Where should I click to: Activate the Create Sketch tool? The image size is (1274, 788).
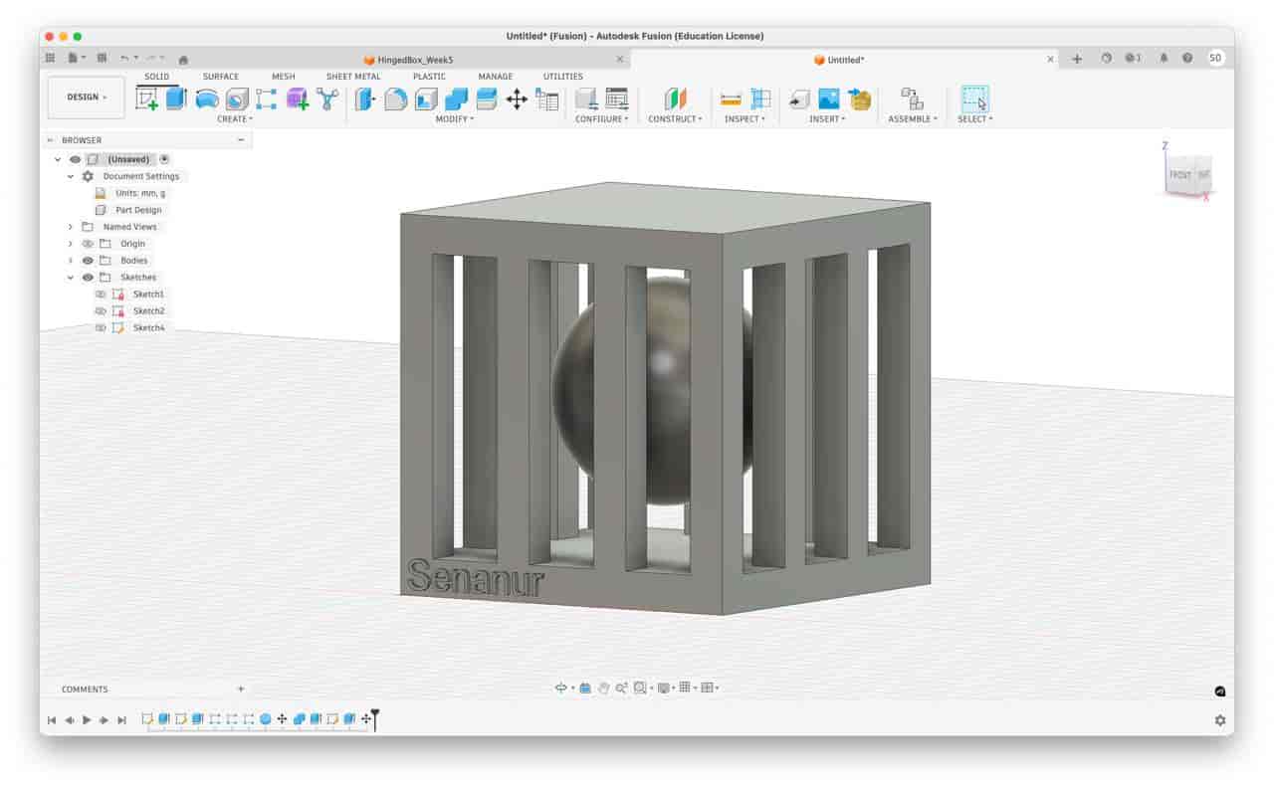point(149,99)
